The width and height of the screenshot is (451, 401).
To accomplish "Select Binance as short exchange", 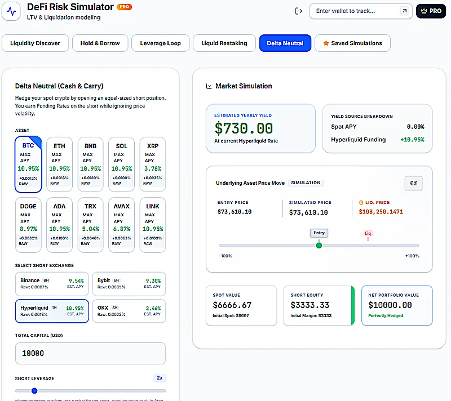I will [x=52, y=284].
